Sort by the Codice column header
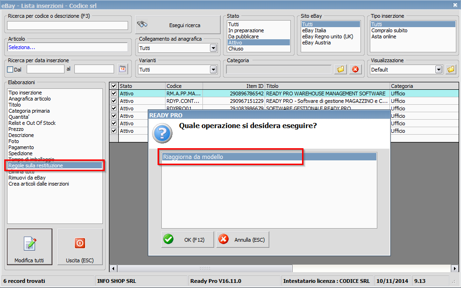This screenshot has height=288, width=461. click(184, 86)
